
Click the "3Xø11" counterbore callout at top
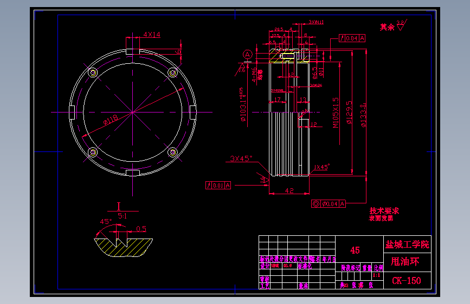(x=316, y=22)
